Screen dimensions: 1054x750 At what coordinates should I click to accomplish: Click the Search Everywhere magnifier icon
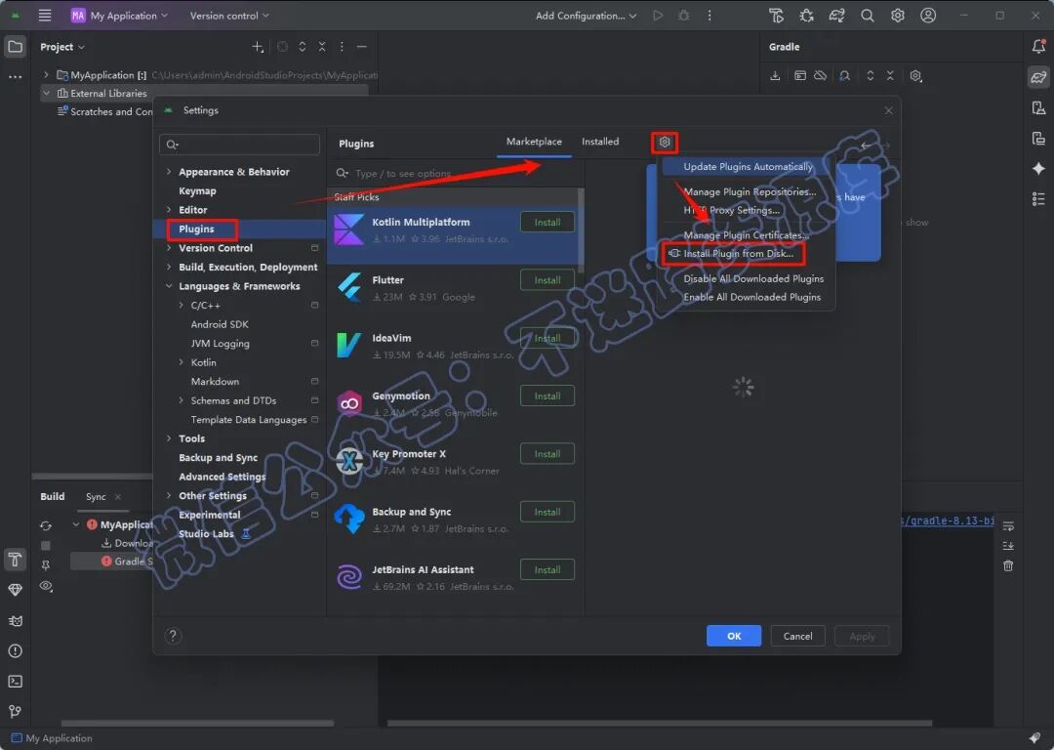click(868, 16)
